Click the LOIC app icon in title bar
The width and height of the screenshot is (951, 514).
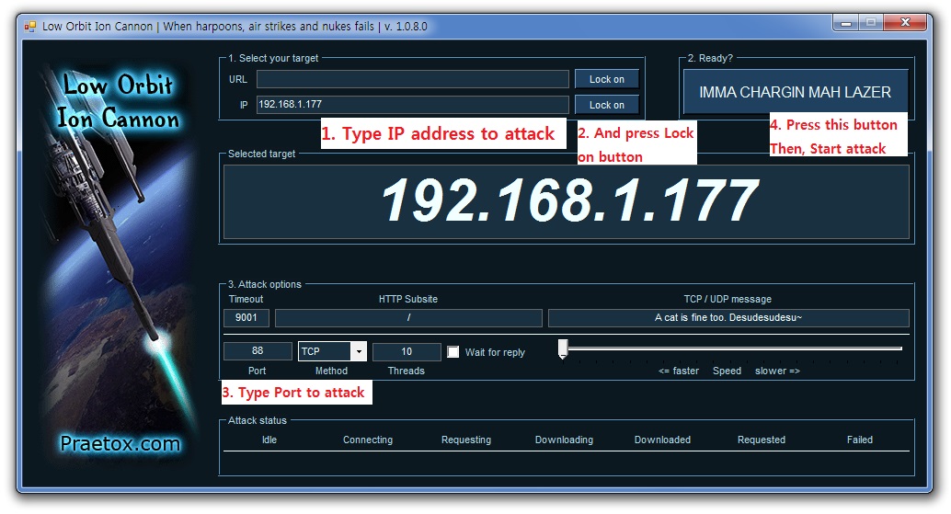tap(29, 26)
